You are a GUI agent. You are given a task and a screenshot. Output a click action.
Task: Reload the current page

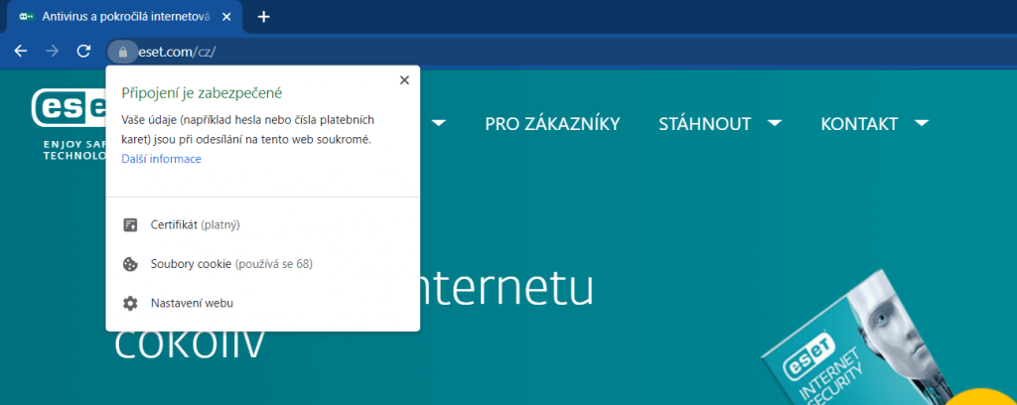click(84, 51)
